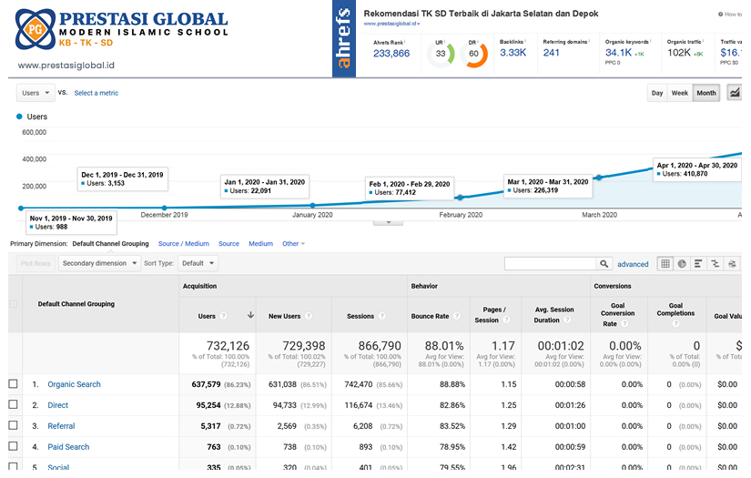The height and width of the screenshot is (478, 751).
Task: Open the Referral channel link
Action: click(x=61, y=426)
